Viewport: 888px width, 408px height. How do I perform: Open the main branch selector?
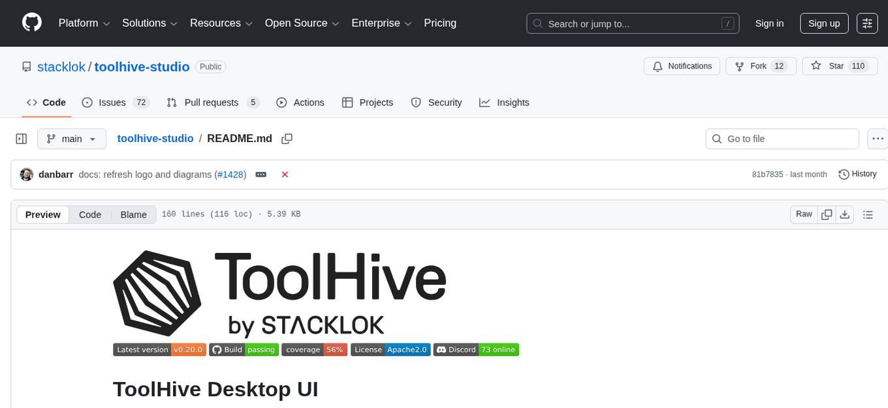(72, 138)
